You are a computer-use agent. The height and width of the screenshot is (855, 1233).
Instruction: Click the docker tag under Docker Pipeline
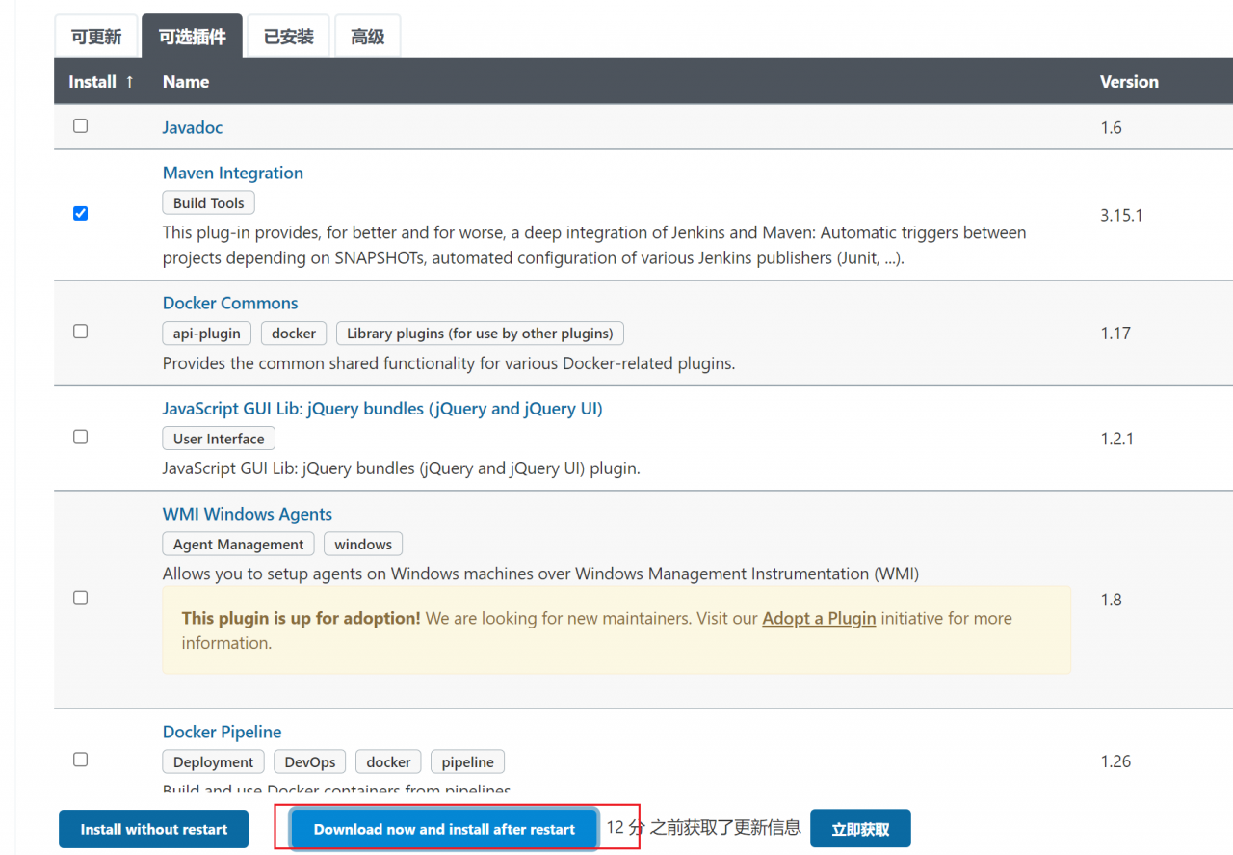389,762
